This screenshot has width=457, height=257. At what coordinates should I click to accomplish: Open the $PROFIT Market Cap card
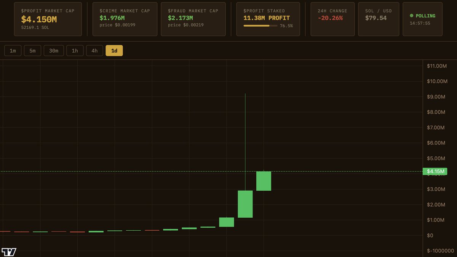(48, 19)
